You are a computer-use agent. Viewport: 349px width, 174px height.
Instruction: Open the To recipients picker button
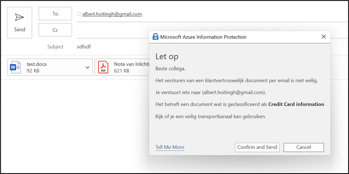point(55,13)
